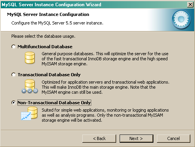Click the play circle under Transactional icon
195x147 pixels.
pyautogui.click(x=24, y=91)
